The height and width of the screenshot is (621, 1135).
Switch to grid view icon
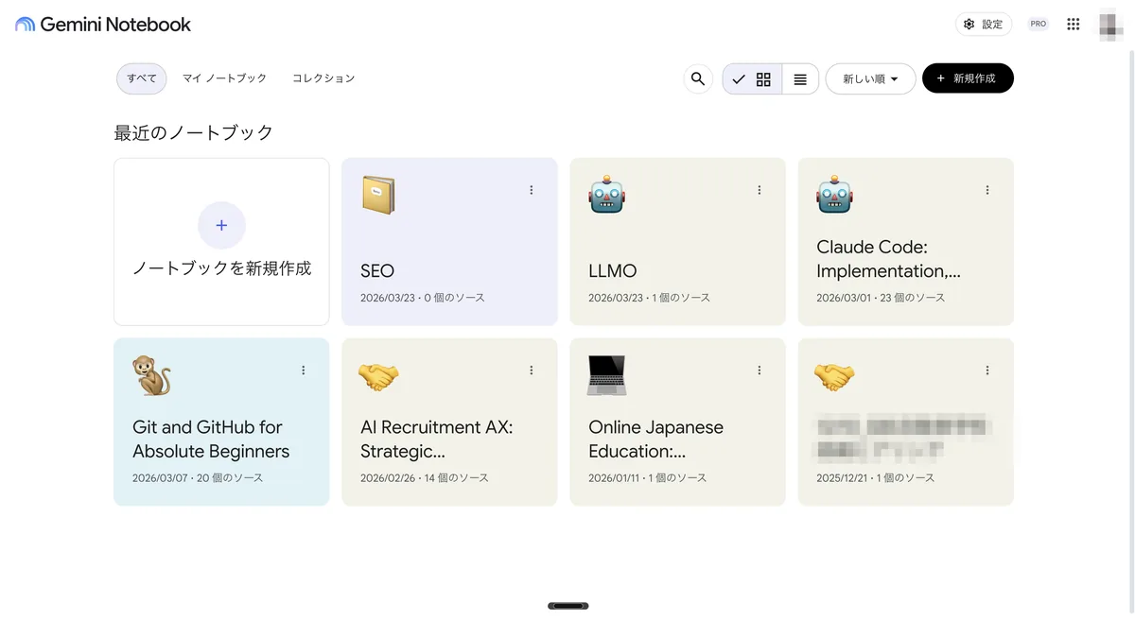coord(763,79)
